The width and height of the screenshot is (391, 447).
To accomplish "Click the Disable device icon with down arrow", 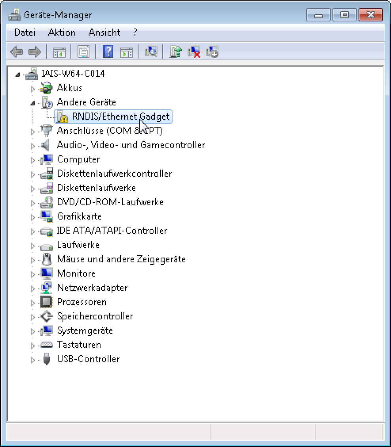I will click(212, 52).
